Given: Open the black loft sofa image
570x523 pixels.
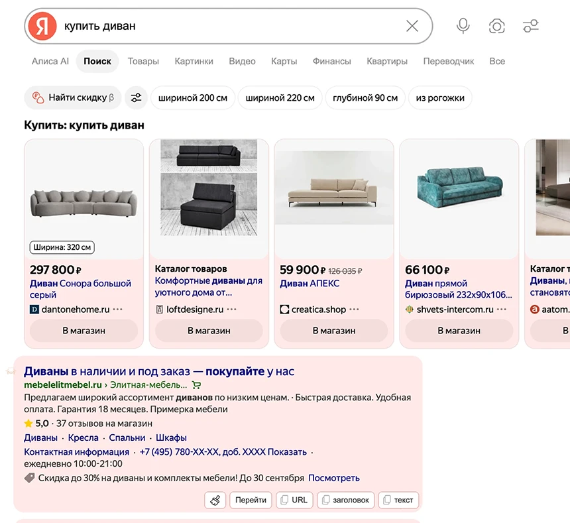Looking at the screenshot, I should tap(209, 188).
